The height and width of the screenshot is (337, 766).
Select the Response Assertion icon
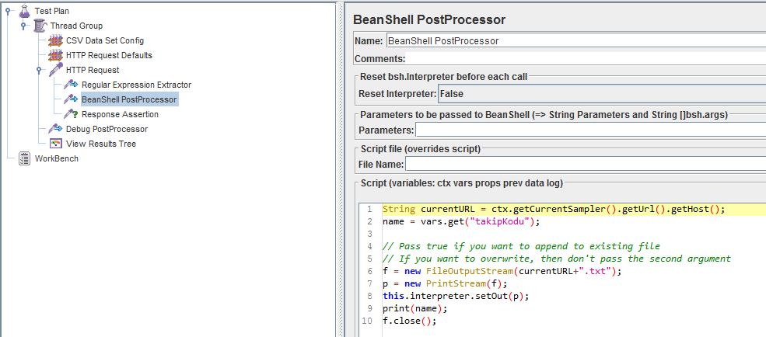pos(72,114)
